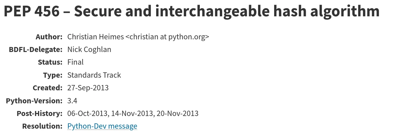Open the Python-Dev message resolution link

[x=102, y=126]
